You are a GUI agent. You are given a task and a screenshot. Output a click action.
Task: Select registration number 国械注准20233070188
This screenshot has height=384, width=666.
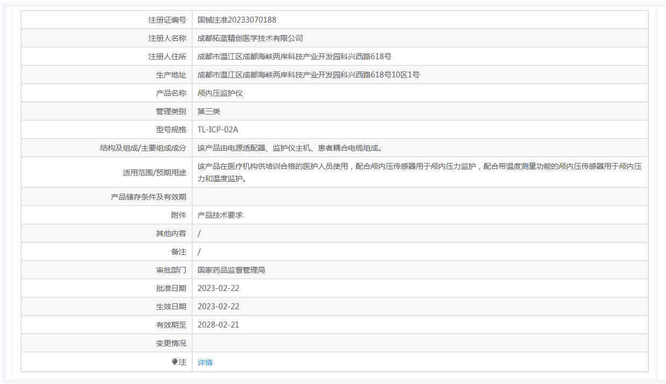click(237, 20)
